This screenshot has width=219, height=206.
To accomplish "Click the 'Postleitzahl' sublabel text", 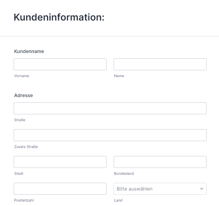I will coord(24,200).
